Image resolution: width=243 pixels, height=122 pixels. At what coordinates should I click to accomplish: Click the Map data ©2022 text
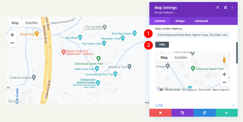click(172, 90)
